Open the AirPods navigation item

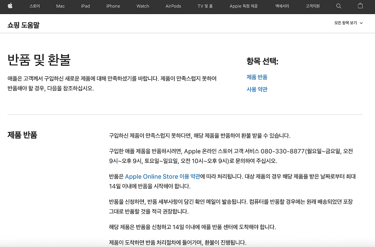click(173, 6)
